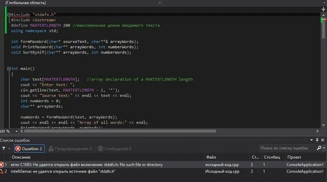Open the error list search options dropdown

324,148
